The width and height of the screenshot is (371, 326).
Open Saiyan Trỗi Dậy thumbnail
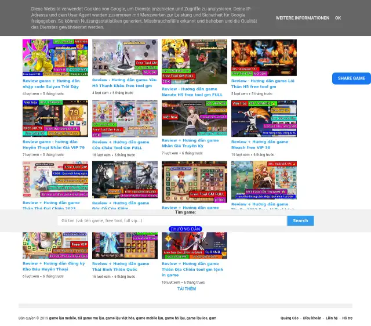point(55,57)
